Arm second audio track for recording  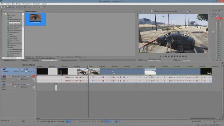click(x=13, y=84)
